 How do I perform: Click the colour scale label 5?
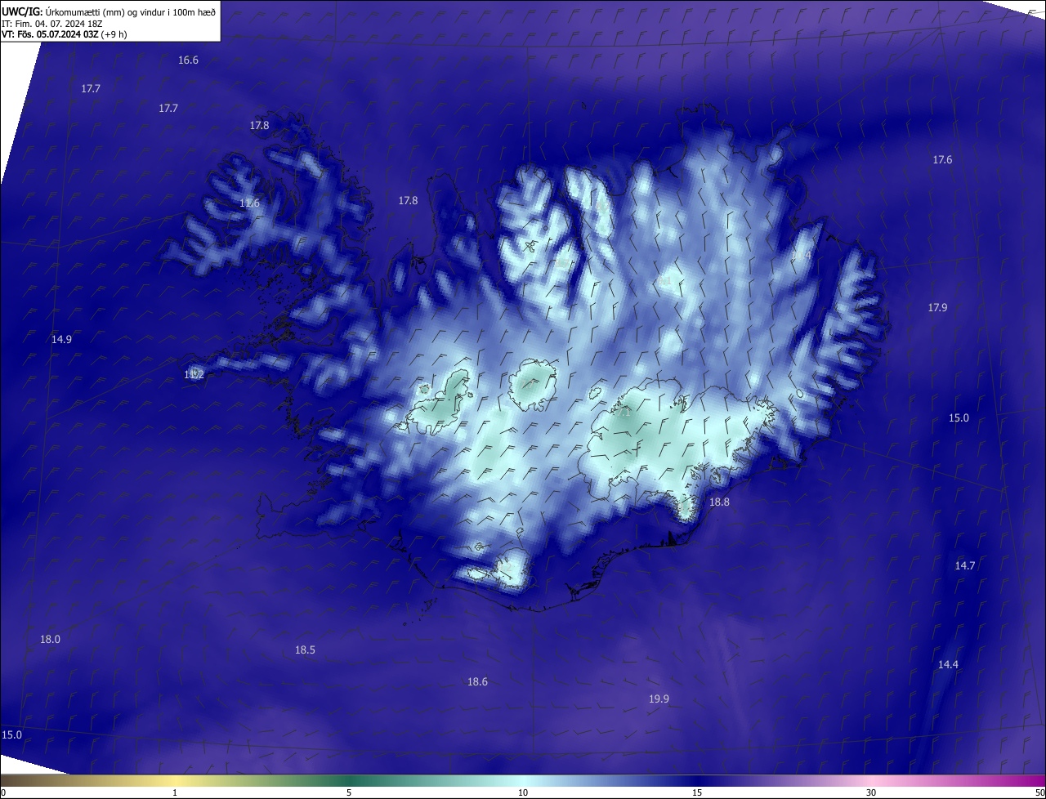pyautogui.click(x=349, y=792)
